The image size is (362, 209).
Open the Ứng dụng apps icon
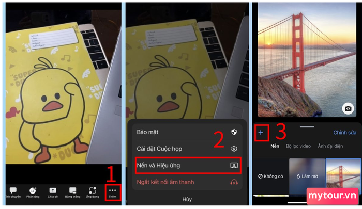coord(93,190)
